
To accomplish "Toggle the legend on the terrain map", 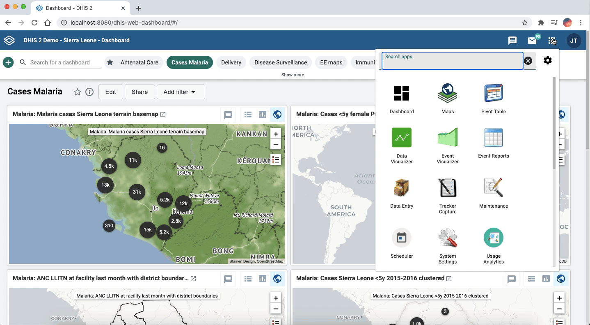I will click(276, 160).
